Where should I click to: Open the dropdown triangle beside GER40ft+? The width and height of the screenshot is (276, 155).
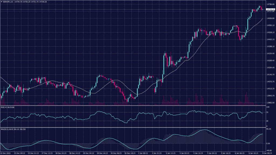2,2
